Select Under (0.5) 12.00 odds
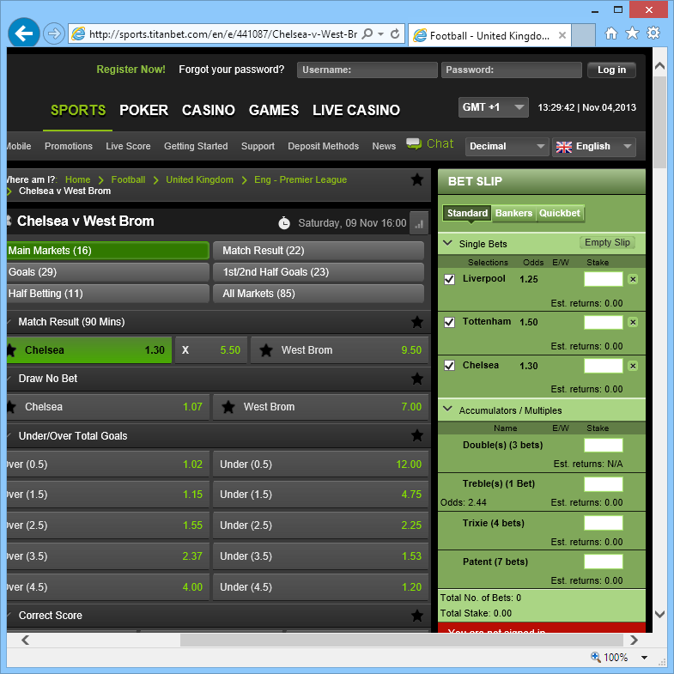Screen dimensions: 674x674 click(x=320, y=465)
